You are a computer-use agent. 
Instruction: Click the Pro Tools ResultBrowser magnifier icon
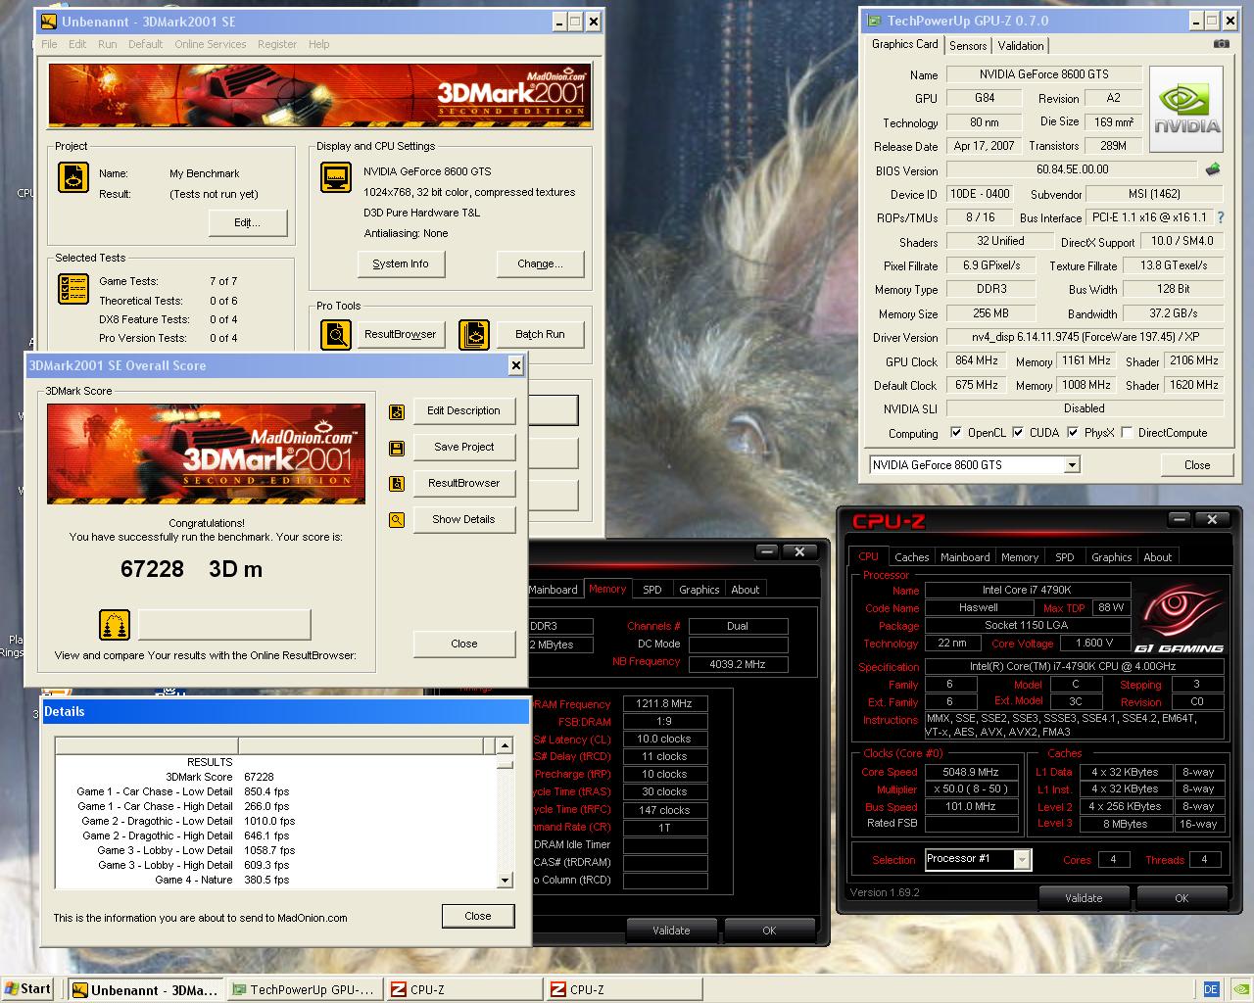coord(336,335)
